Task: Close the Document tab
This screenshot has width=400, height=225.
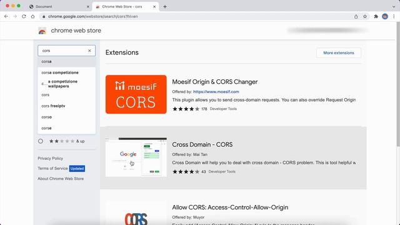Action: coord(88,7)
